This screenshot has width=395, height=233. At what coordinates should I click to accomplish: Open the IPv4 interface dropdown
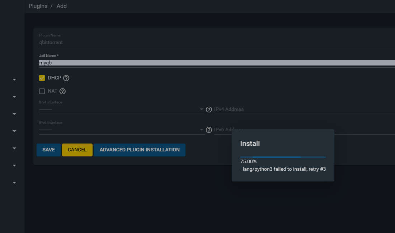[121, 109]
